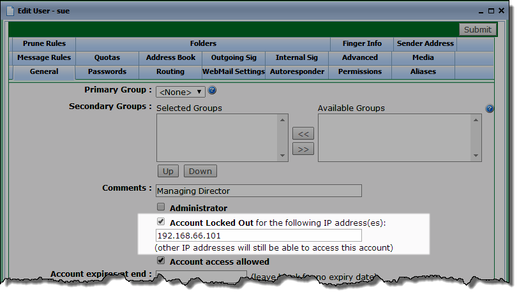The height and width of the screenshot is (301, 519).
Task: Open the Autoresponder tab
Action: pyautogui.click(x=297, y=72)
